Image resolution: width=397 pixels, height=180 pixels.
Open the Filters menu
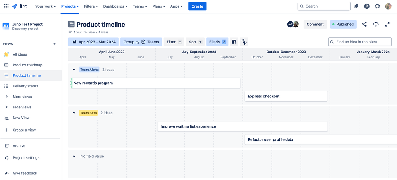click(91, 6)
